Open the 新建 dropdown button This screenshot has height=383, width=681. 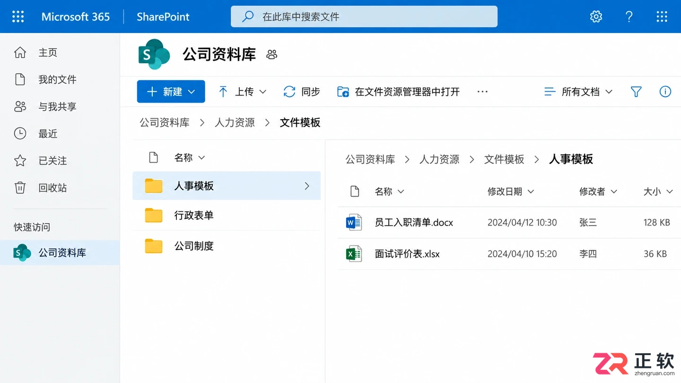coord(171,92)
